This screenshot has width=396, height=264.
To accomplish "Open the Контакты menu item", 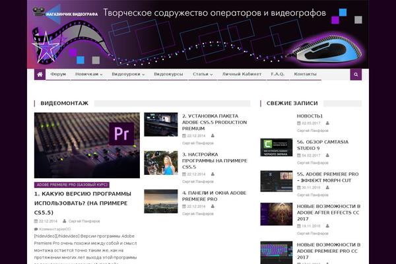I will [x=305, y=75].
